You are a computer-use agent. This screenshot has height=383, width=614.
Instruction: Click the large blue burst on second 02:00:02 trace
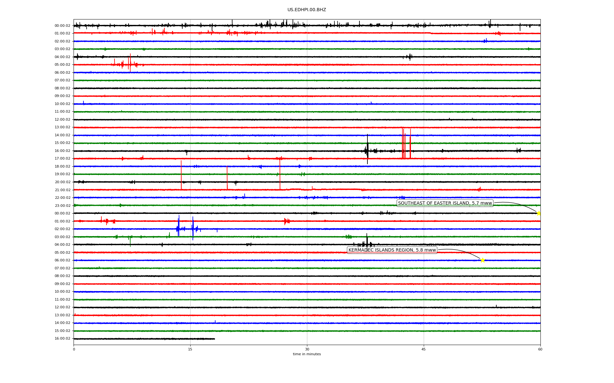tap(178, 228)
